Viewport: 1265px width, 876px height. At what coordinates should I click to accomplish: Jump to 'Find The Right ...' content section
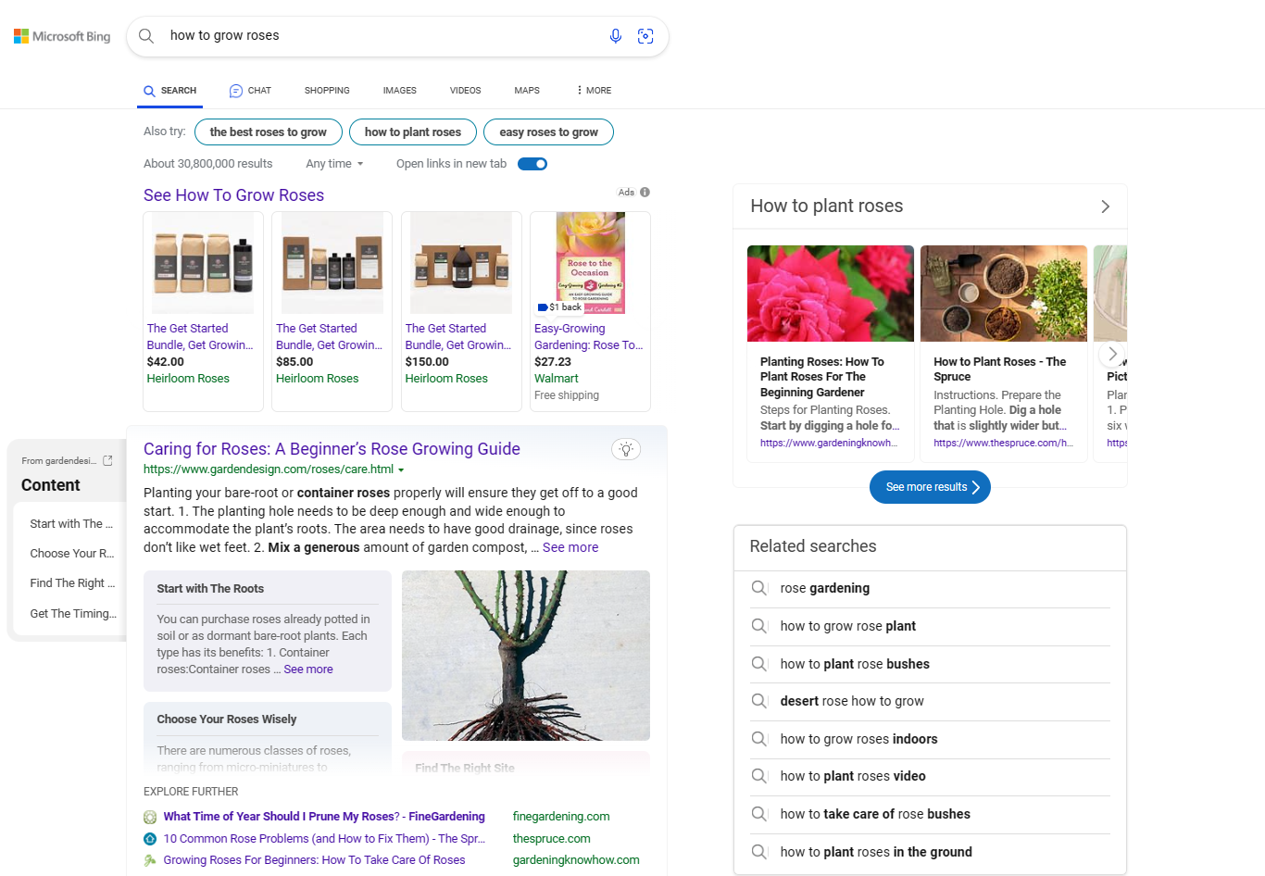(72, 583)
